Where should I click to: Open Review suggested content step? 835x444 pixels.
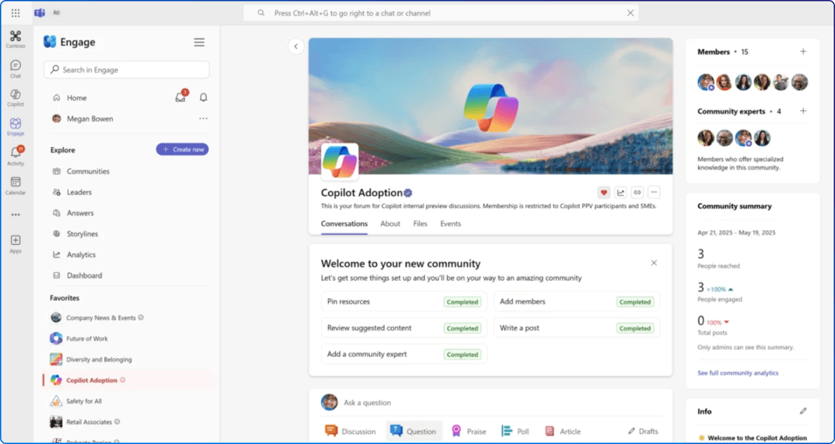point(404,328)
